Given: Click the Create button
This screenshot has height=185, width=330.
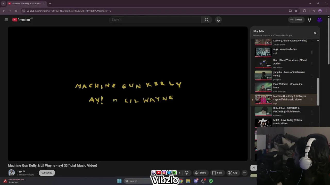Looking at the screenshot, I should click(x=296, y=20).
